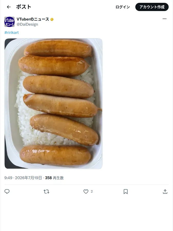This screenshot has height=231, width=173.
Task: Click ログイン button
Action: tap(123, 7)
